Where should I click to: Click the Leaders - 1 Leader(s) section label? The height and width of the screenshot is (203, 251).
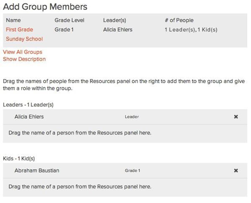tap(28, 105)
